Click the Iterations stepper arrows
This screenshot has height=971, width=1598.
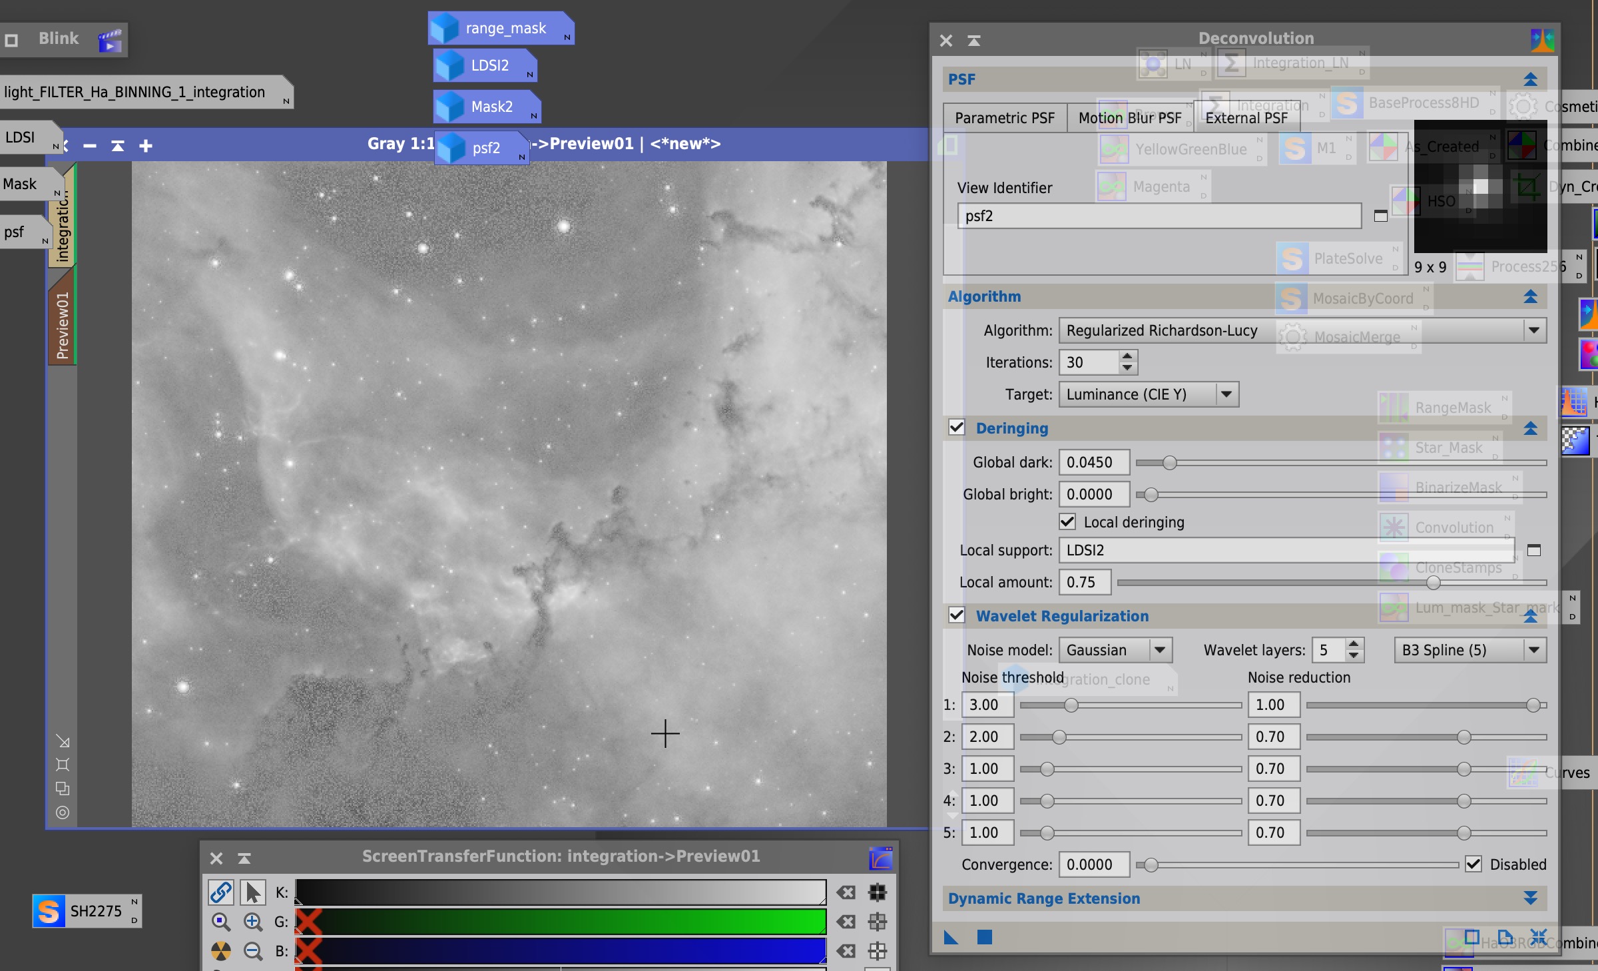point(1127,362)
